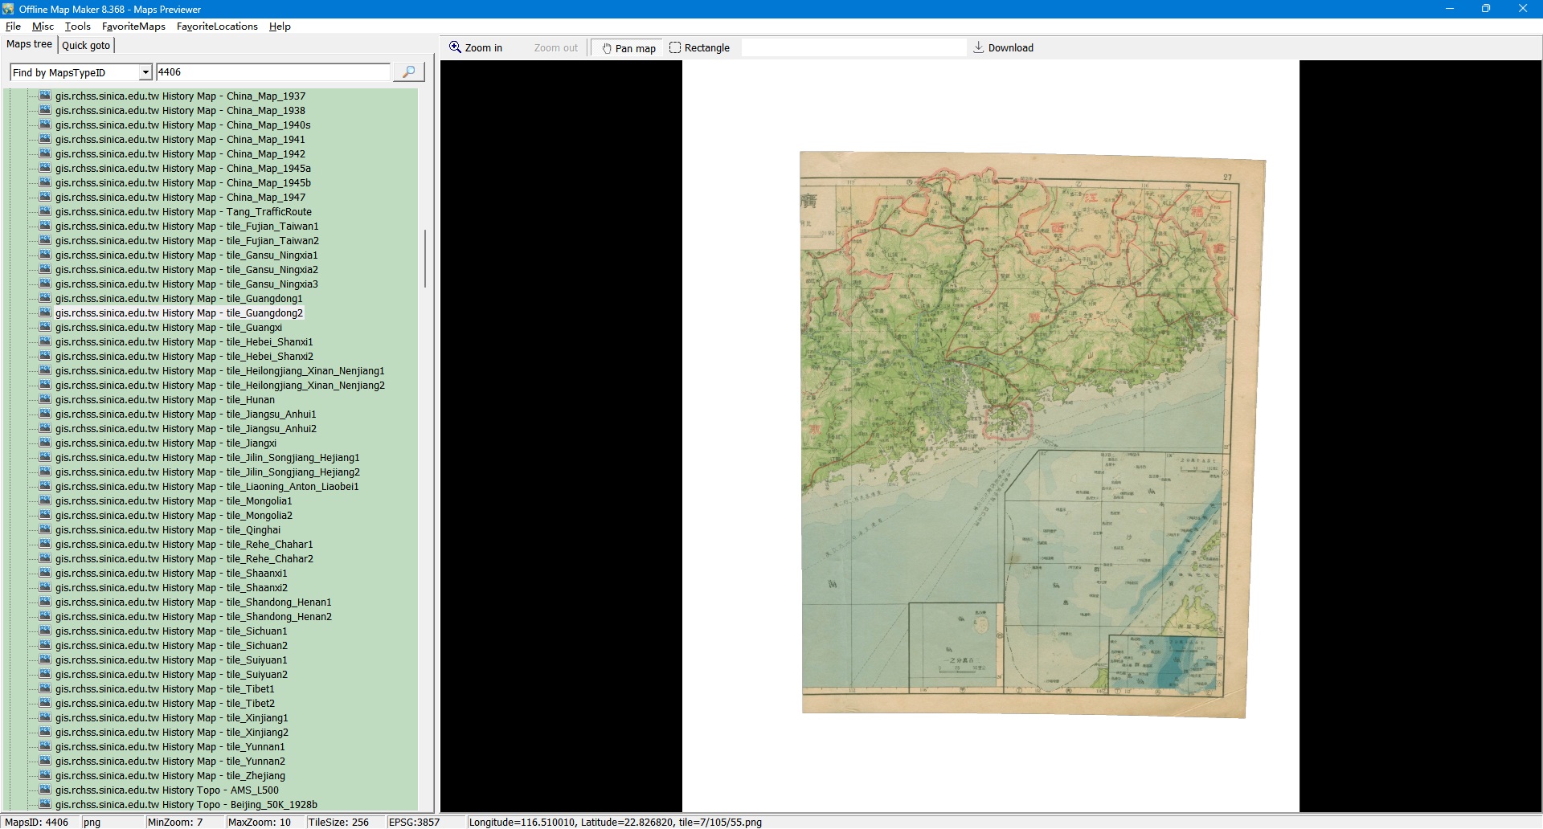Activate the Rectangle selection tool
The image size is (1543, 829).
click(699, 48)
